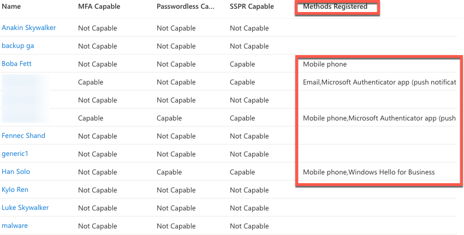Image resolution: width=464 pixels, height=235 pixels.
Task: Open Han Solo user profile
Action: (16, 172)
